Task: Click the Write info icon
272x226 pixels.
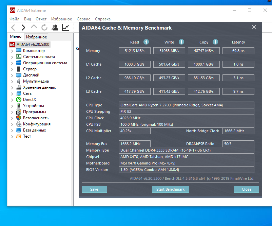Action: click(181, 42)
